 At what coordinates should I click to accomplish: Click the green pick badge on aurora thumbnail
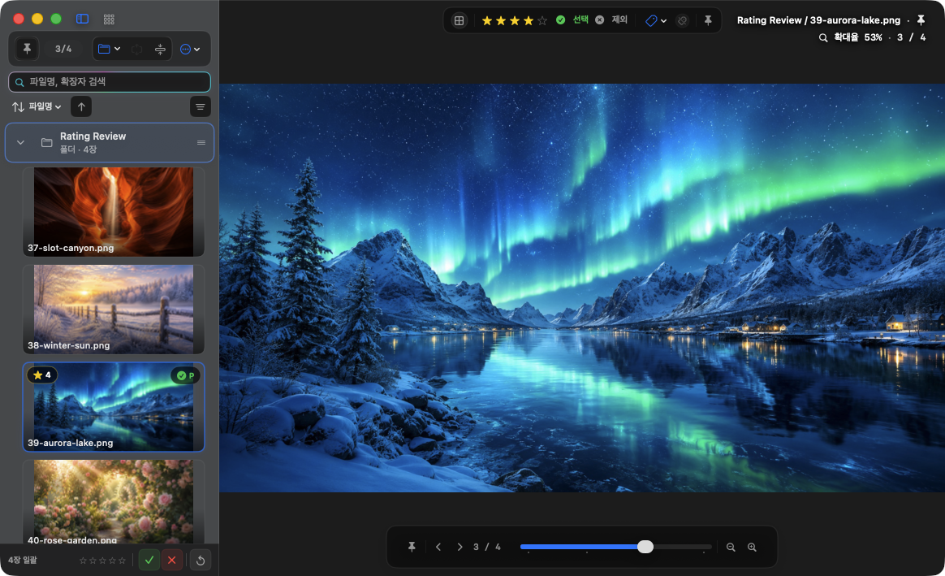pyautogui.click(x=186, y=376)
